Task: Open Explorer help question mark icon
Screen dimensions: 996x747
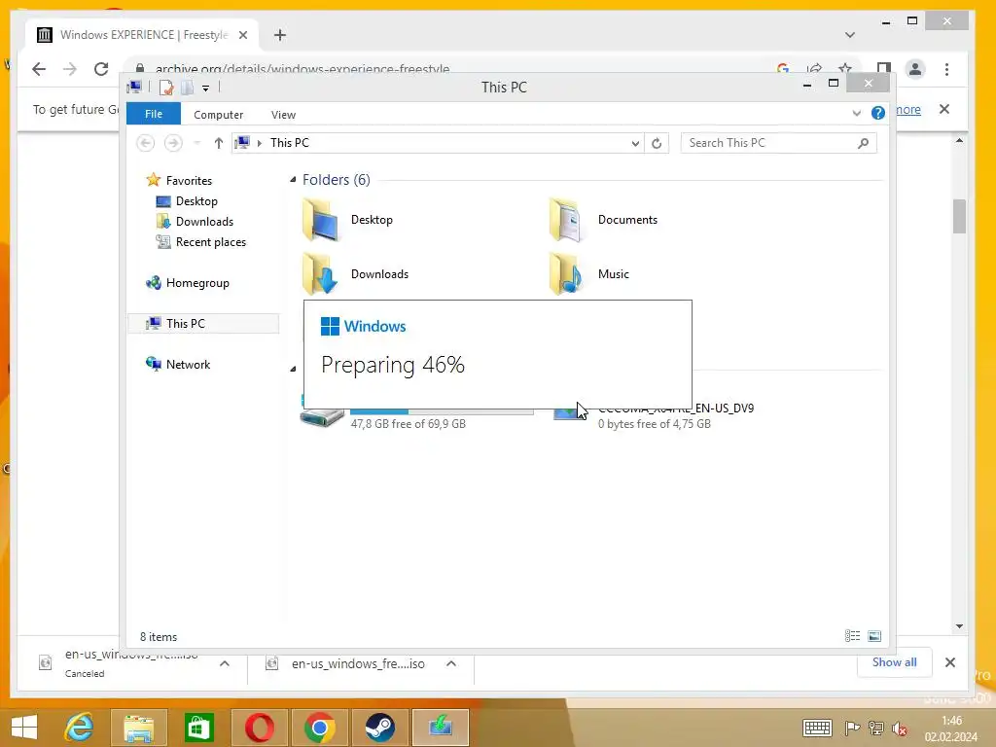Action: [878, 113]
